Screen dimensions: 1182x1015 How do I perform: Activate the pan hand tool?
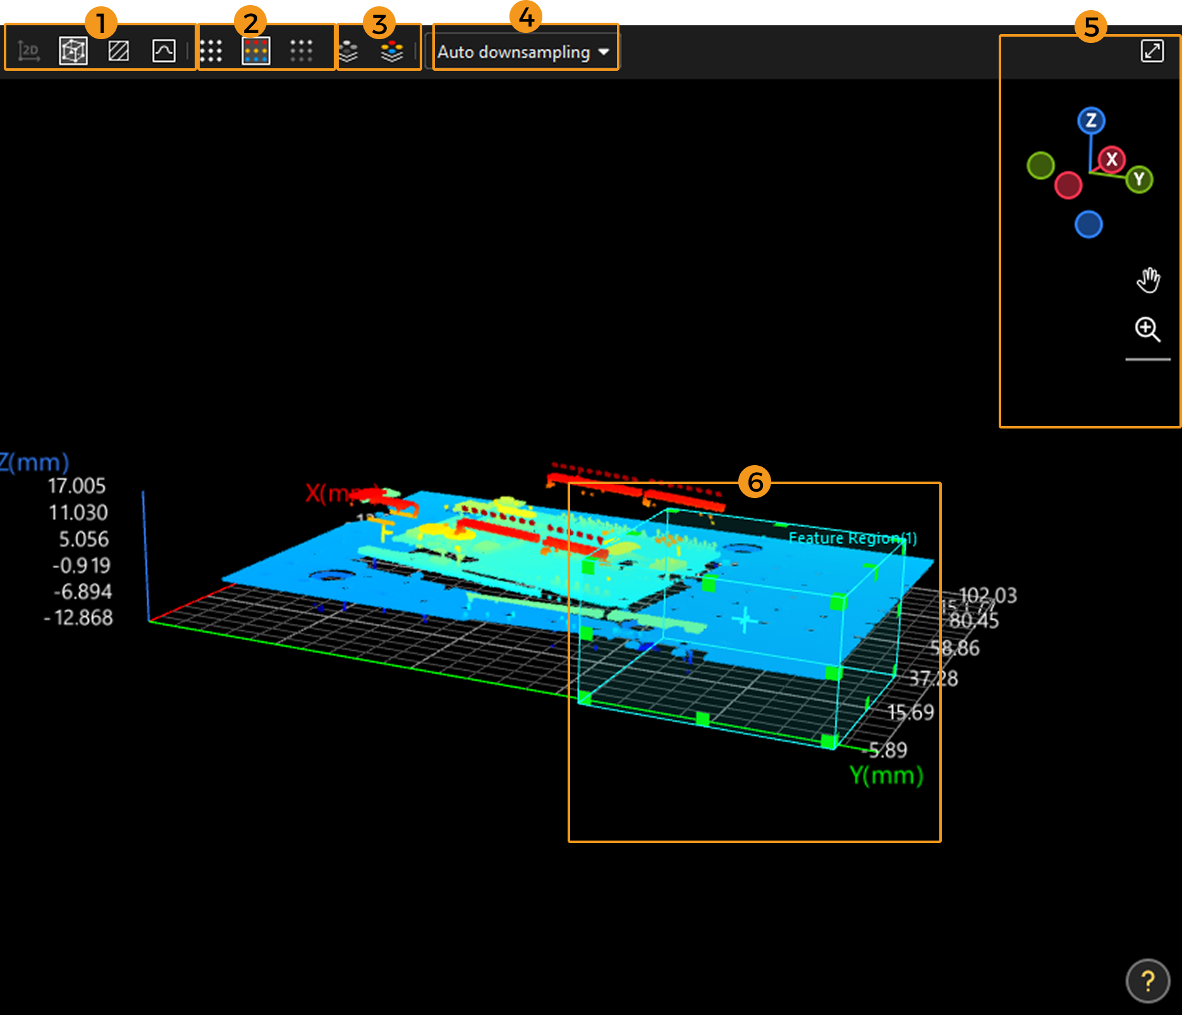pyautogui.click(x=1148, y=280)
